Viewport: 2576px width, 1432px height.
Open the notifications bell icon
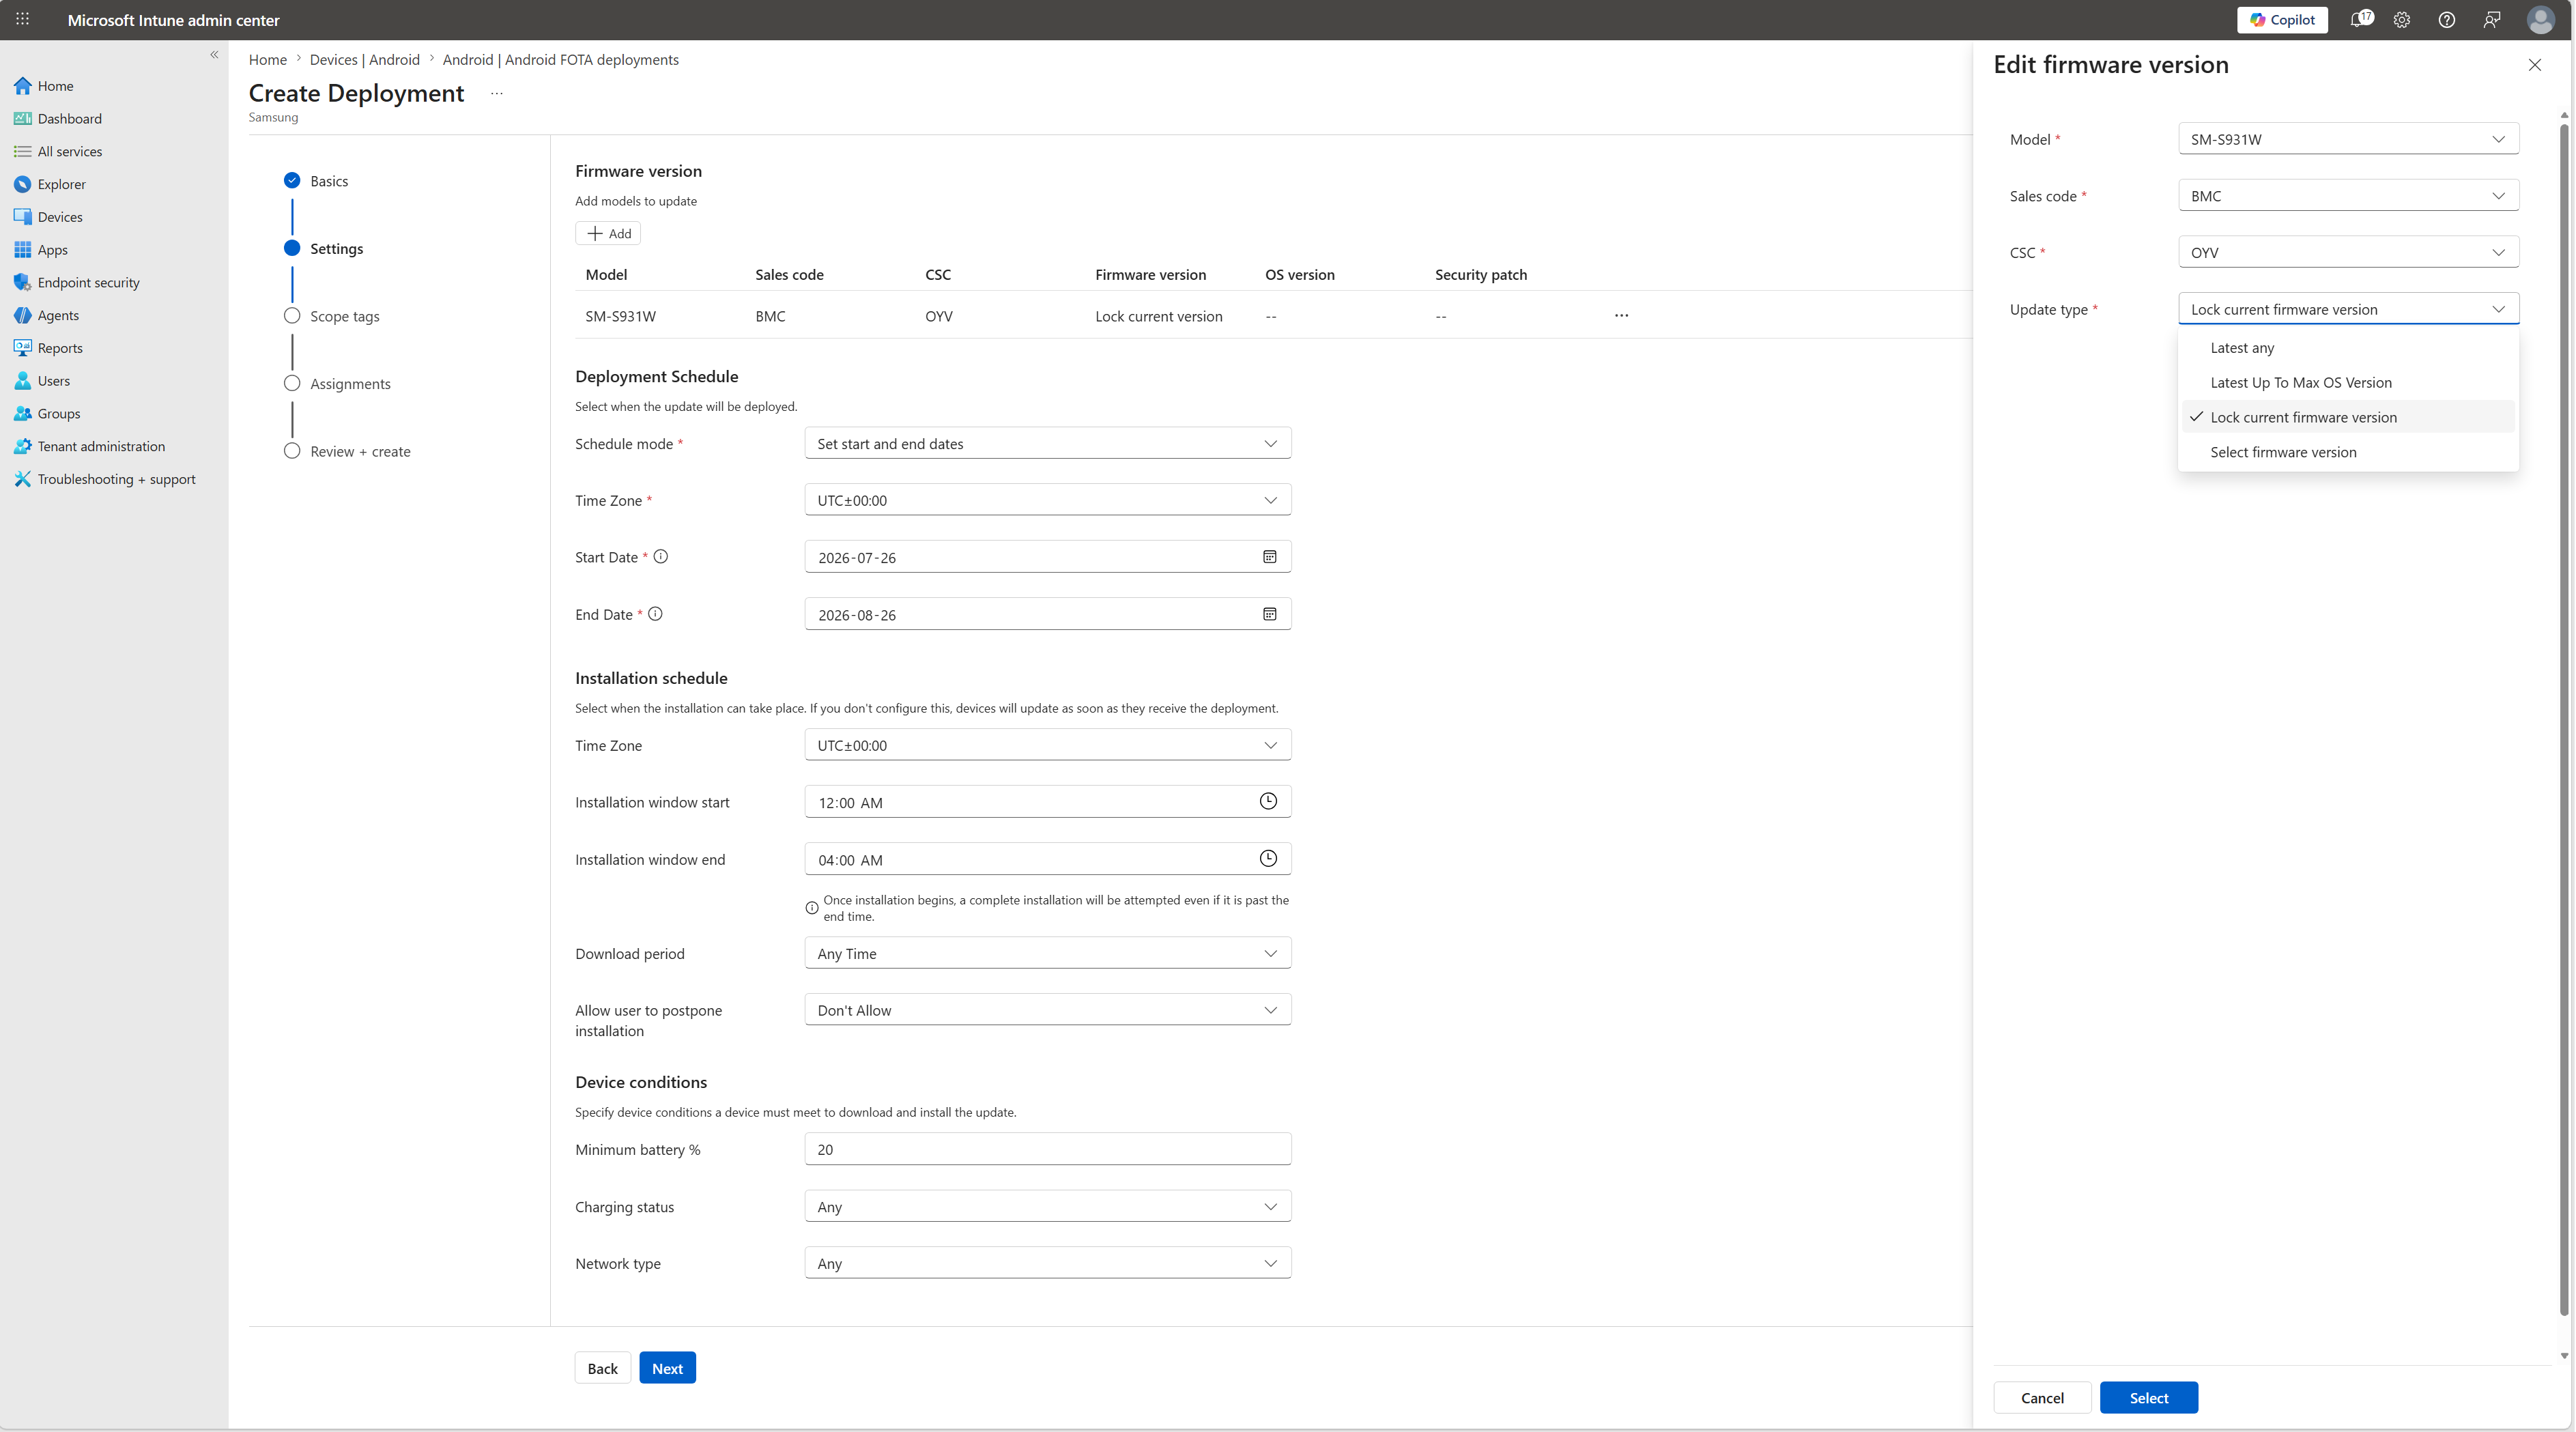pos(2360,19)
